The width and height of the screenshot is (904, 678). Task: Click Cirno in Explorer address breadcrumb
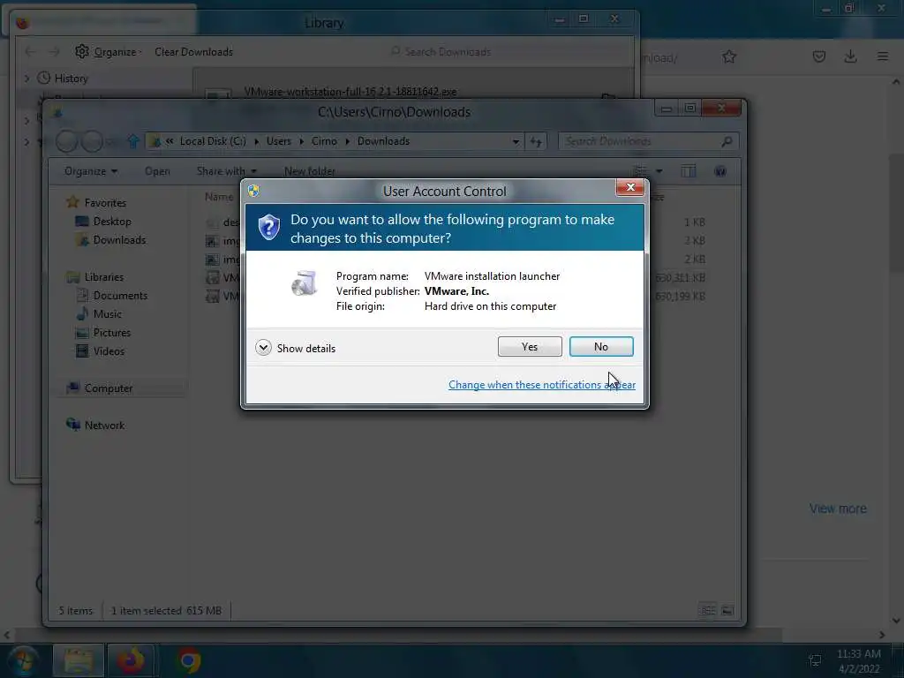point(324,141)
